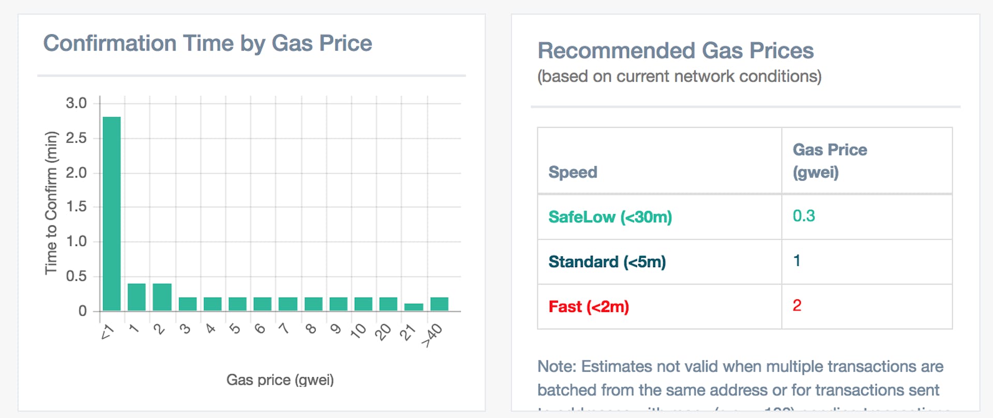
Task: Click the 0.3 gwei SafeLow price
Action: [x=804, y=216]
